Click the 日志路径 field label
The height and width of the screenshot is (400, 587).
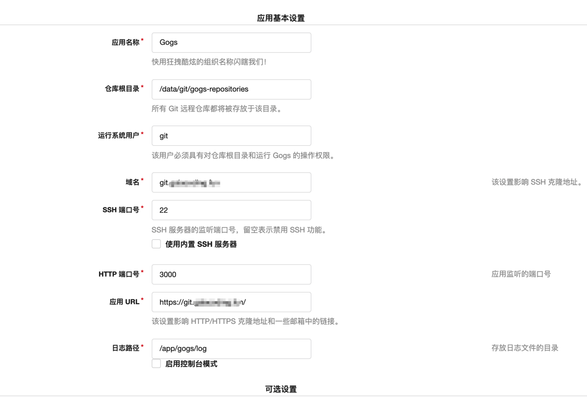pyautogui.click(x=126, y=348)
